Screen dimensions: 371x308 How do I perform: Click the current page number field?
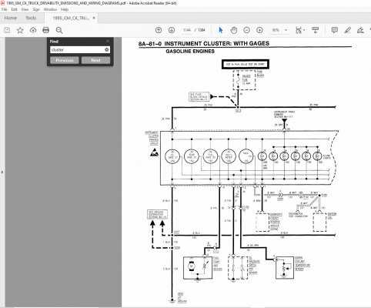coord(187,30)
